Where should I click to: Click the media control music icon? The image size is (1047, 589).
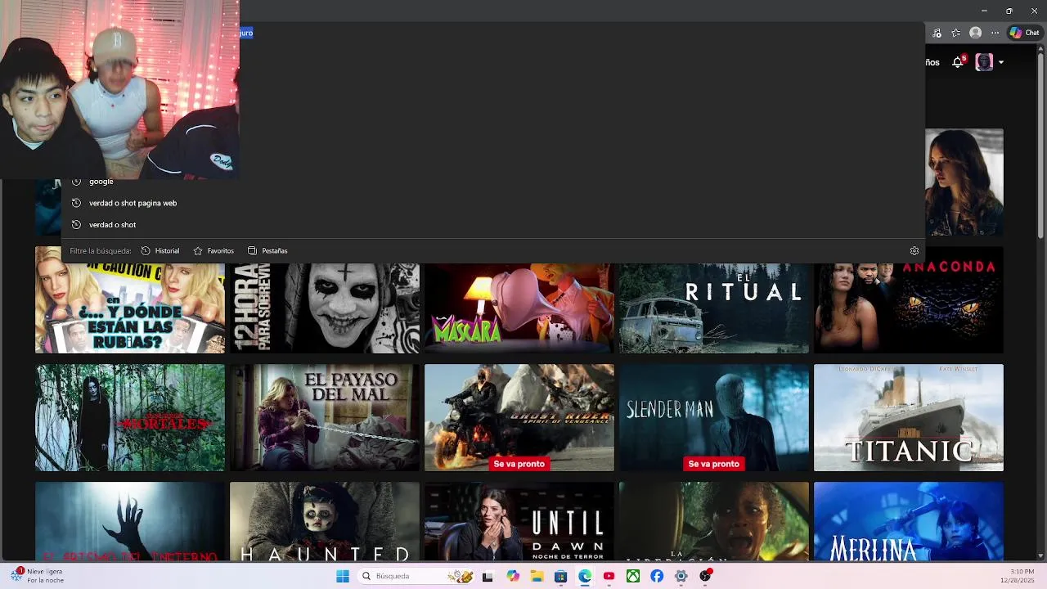(x=937, y=33)
